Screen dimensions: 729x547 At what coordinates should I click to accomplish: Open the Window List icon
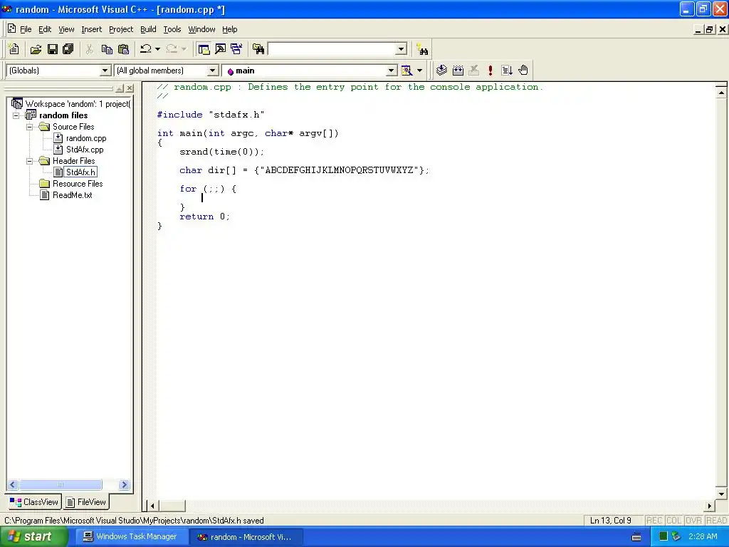(236, 49)
